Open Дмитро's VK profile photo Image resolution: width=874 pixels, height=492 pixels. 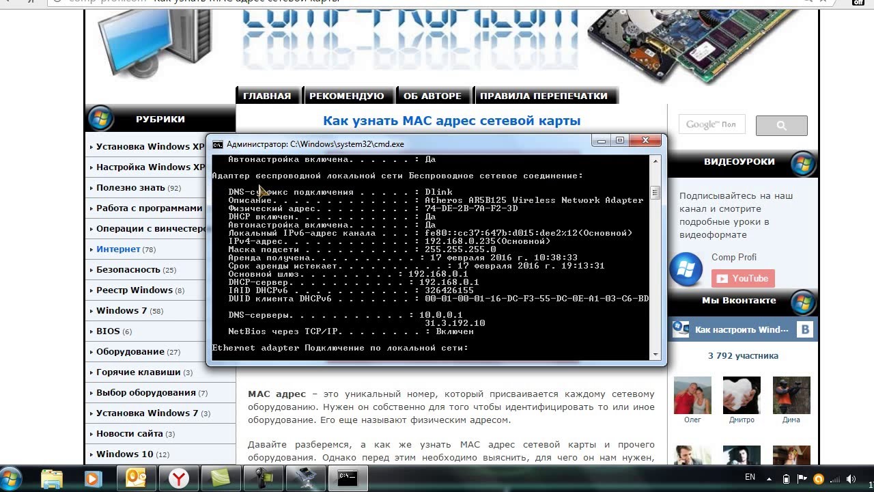[742, 394]
